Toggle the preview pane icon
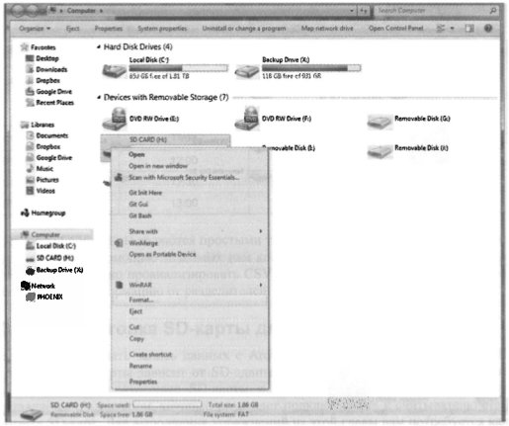Screen dimensions: 509x426 coord(469,29)
